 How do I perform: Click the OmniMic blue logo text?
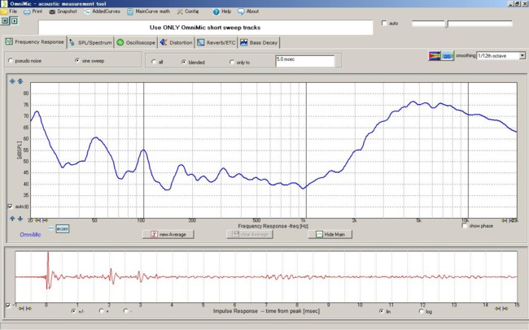click(x=30, y=234)
